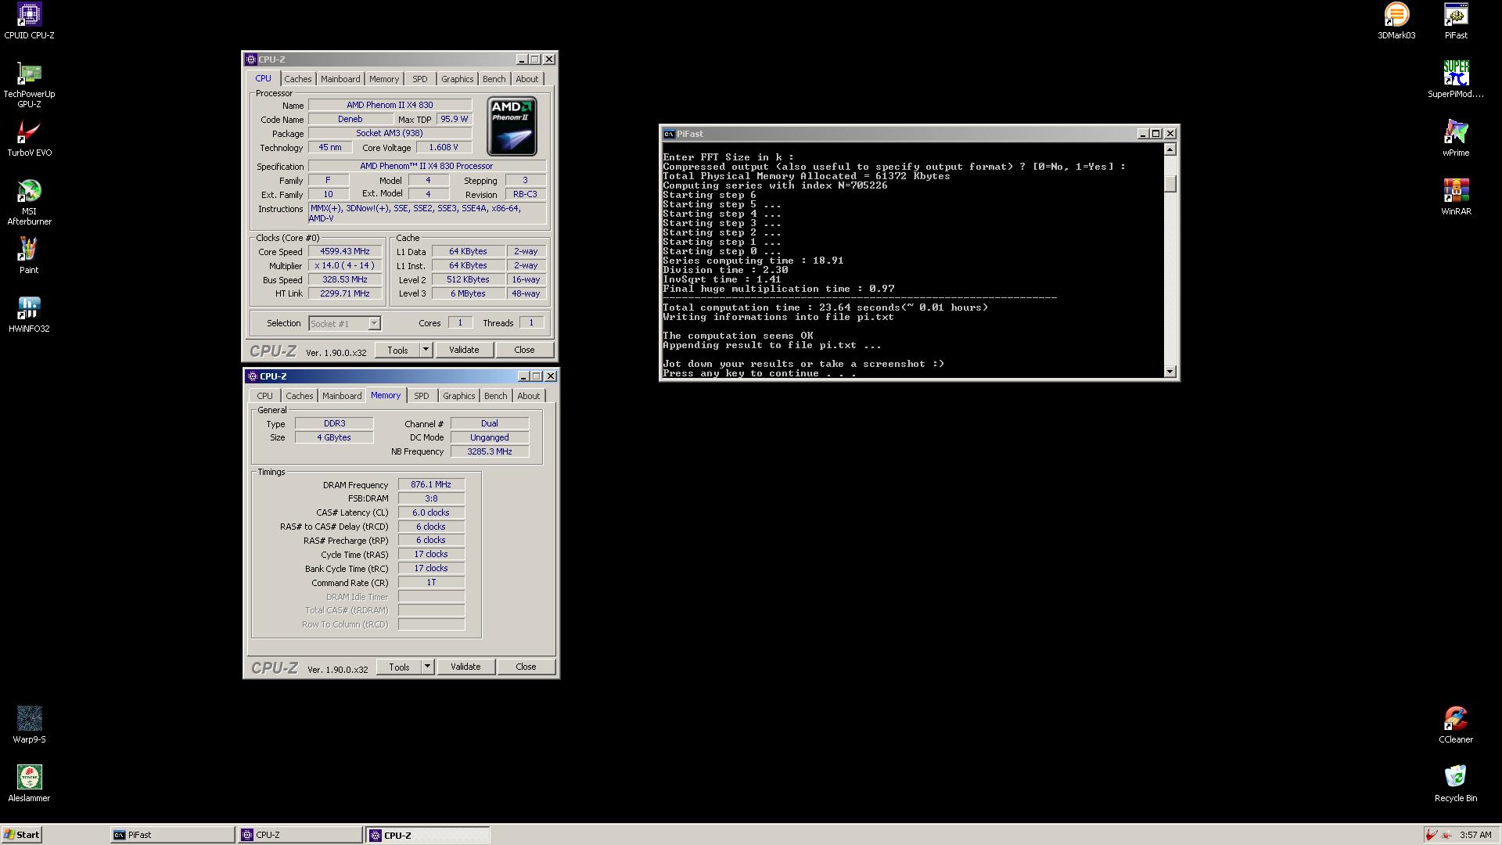
Task: Open Mainboard tab in upper CPU-Z window
Action: click(340, 79)
